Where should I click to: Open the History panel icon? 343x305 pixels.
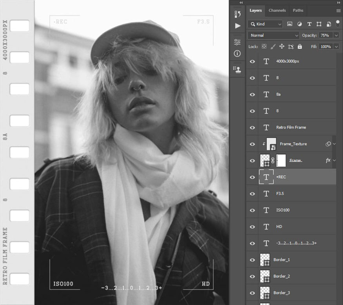point(237,14)
